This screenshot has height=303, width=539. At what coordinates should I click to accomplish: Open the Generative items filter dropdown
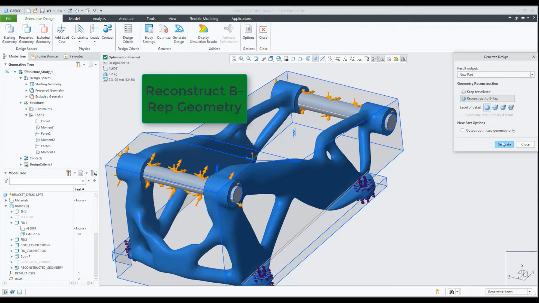[x=529, y=292]
